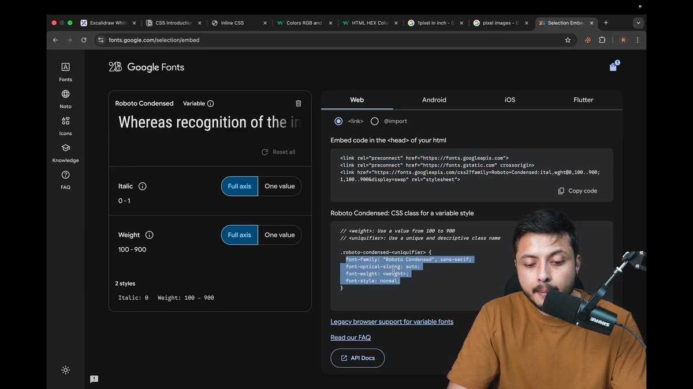
Task: Click the Roboto Condensed font name
Action: [144, 104]
